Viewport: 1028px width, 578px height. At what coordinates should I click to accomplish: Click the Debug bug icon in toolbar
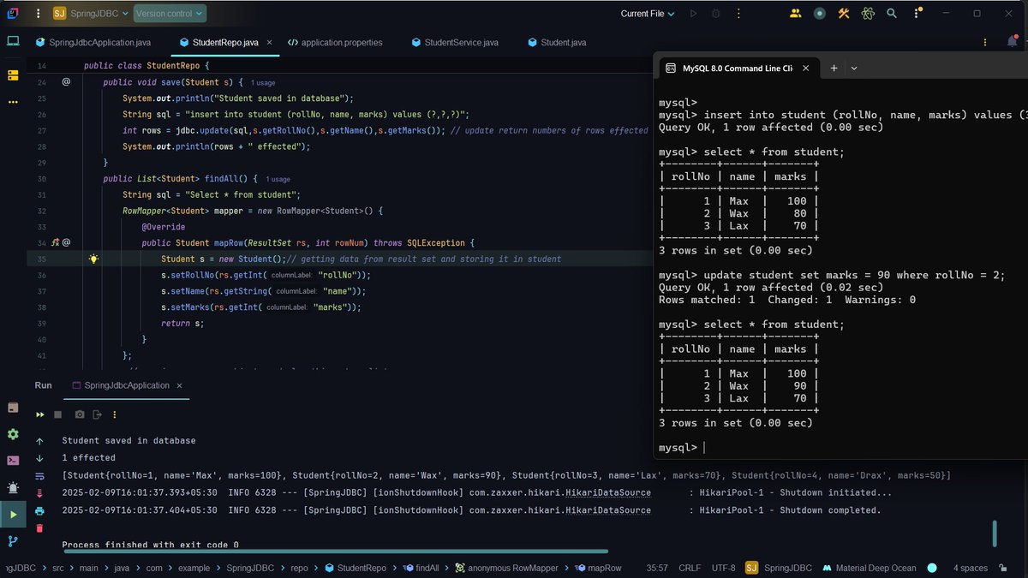[715, 14]
